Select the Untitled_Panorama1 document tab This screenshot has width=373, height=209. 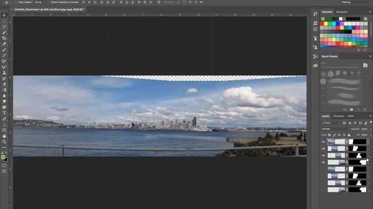(x=49, y=9)
